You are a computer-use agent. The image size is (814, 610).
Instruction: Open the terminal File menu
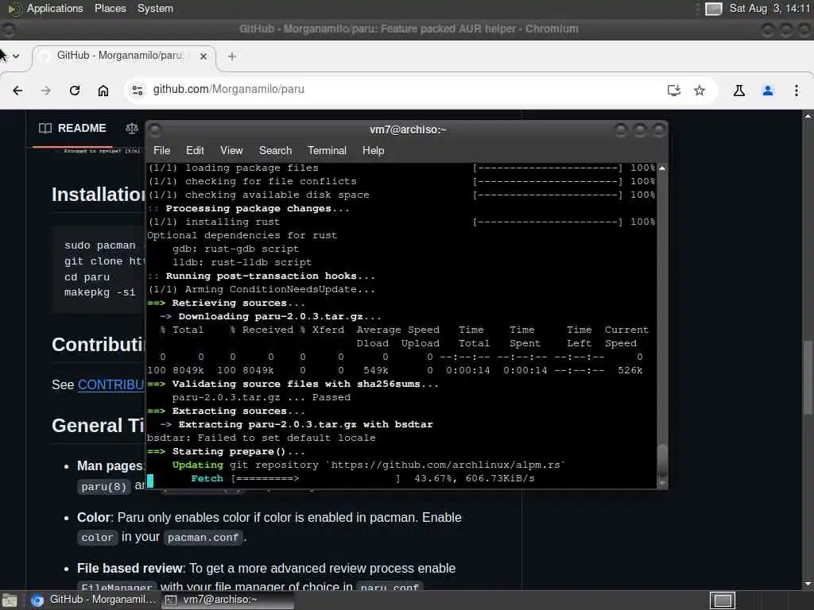tap(161, 150)
